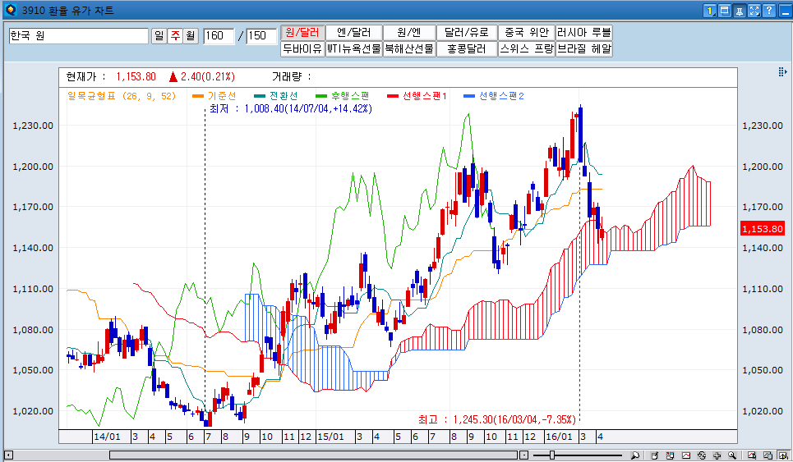
Task: Switch to daily period with 일 button
Action: tap(159, 36)
